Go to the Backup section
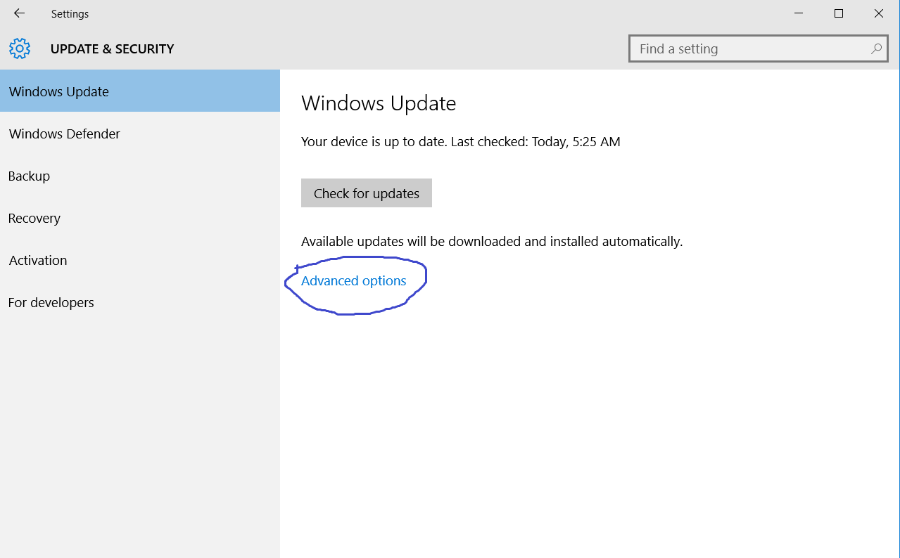 tap(140, 176)
